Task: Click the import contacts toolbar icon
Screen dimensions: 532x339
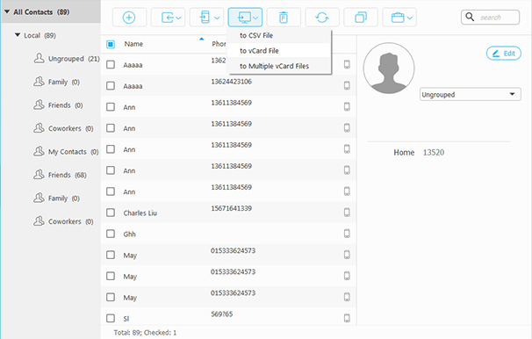Action: 168,18
